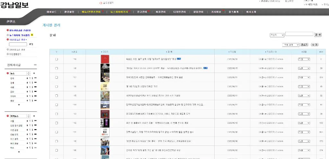This screenshot has width=329, height=159.
Task: Click the minus icon beside 경제 category
Action: click(x=35, y=83)
